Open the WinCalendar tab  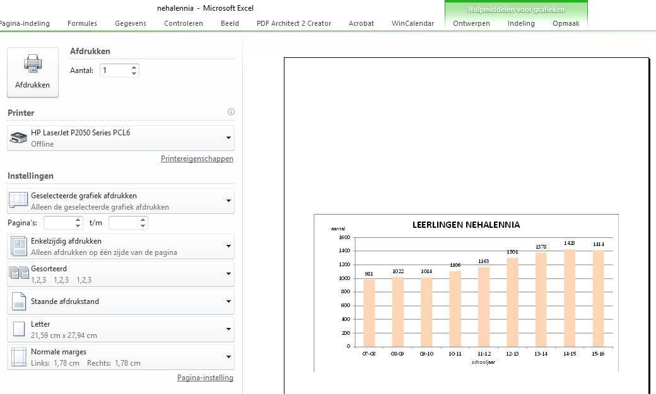tap(413, 23)
